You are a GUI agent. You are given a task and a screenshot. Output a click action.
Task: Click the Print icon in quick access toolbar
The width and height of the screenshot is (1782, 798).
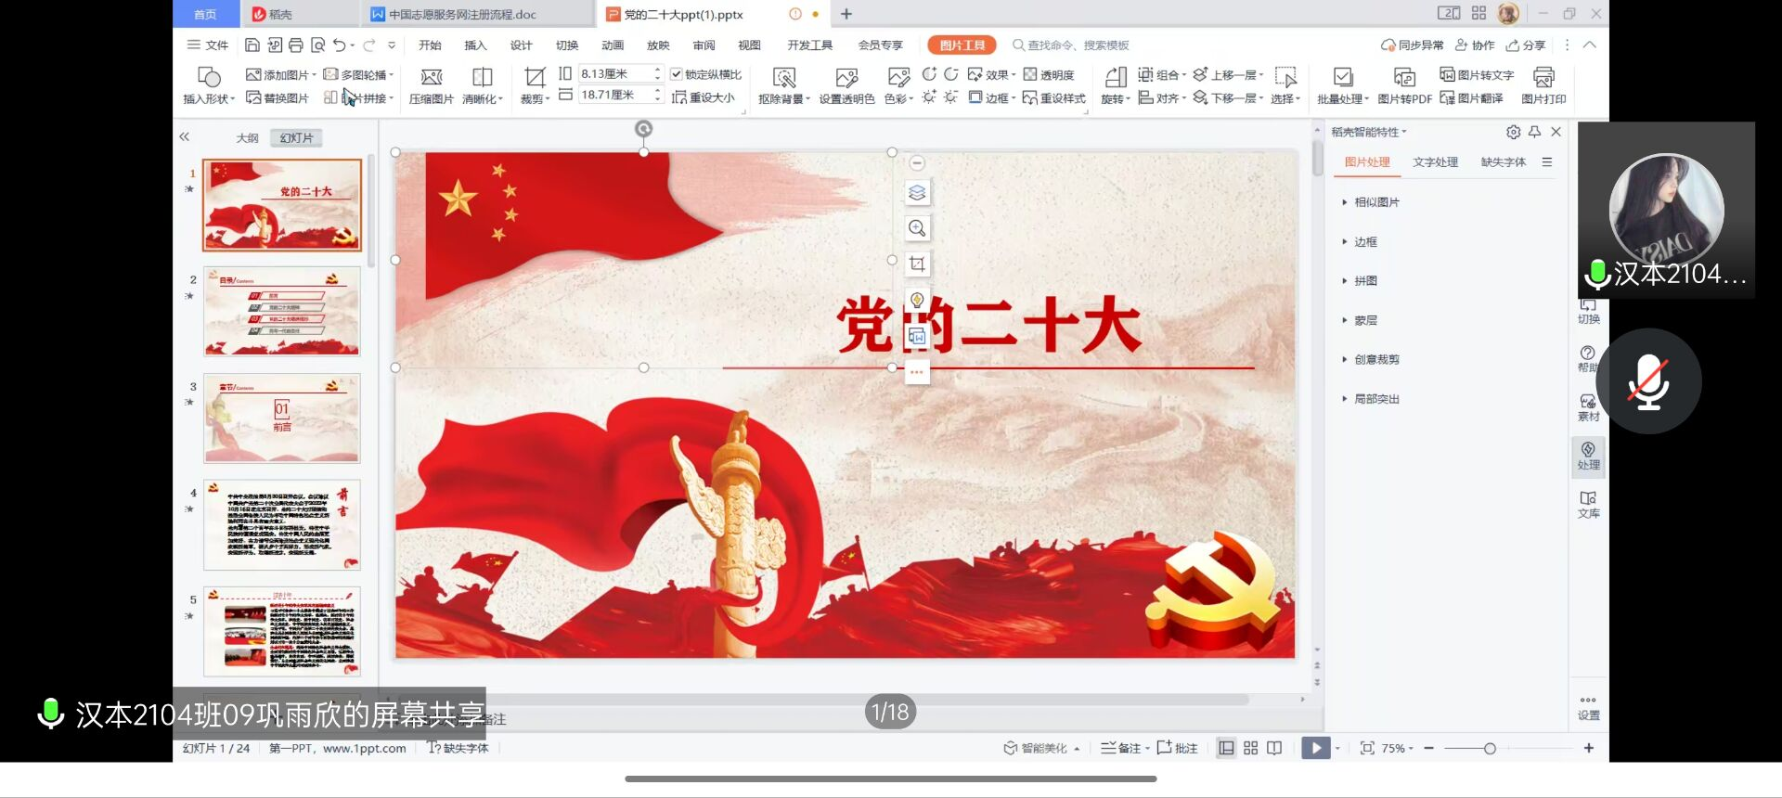(296, 45)
